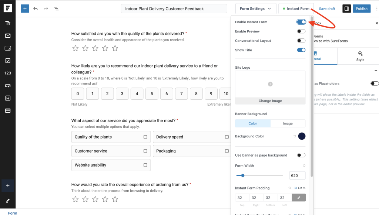Choose percent padding unit

304,188
